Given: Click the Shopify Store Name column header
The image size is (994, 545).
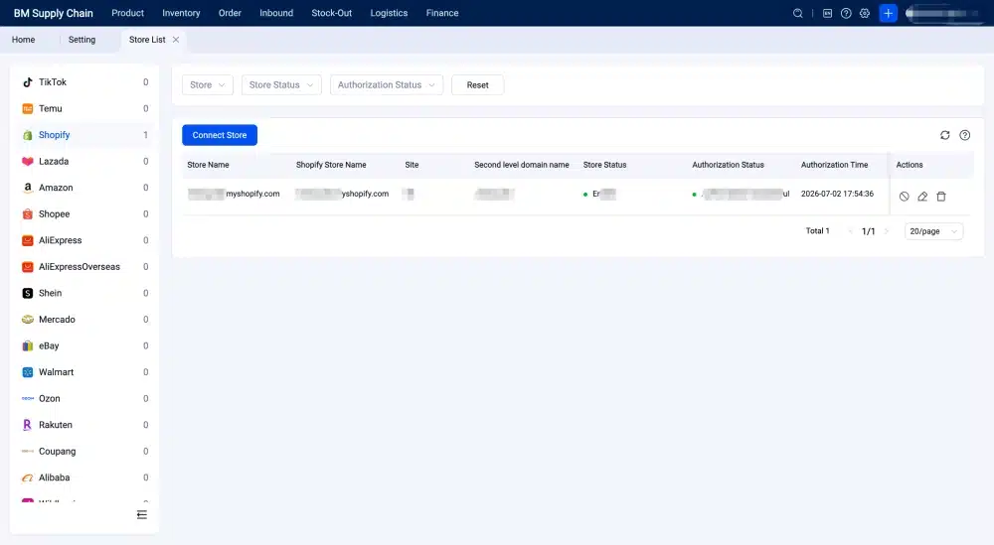Looking at the screenshot, I should click(x=331, y=165).
